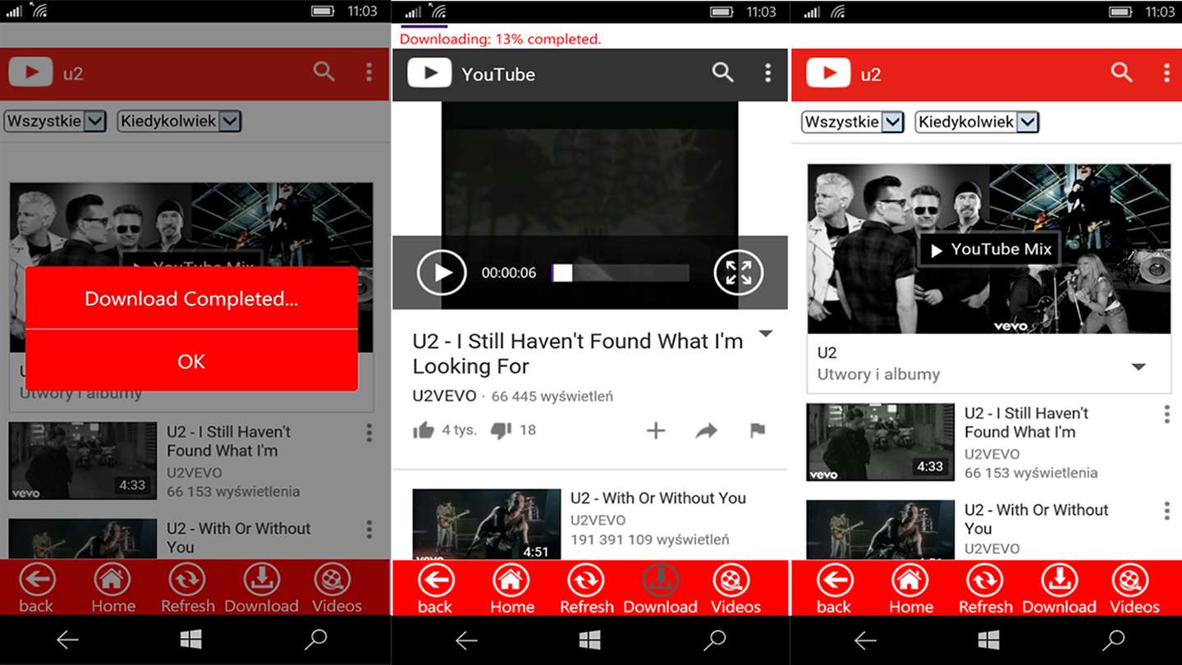Tap the Windows back arrow on right phone

865,640
